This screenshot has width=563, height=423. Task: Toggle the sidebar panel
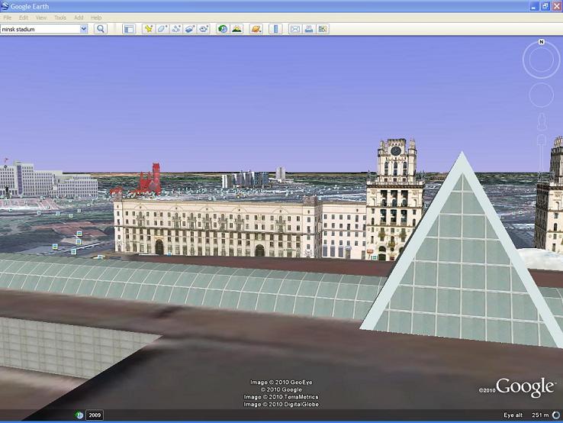click(x=129, y=29)
